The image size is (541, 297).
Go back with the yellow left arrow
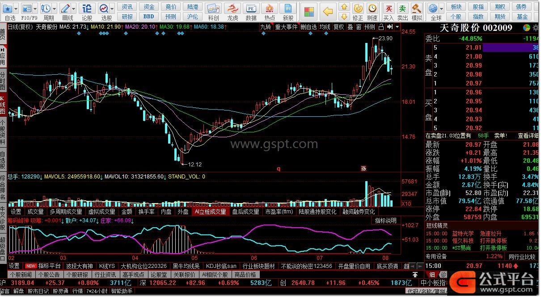[329, 11]
